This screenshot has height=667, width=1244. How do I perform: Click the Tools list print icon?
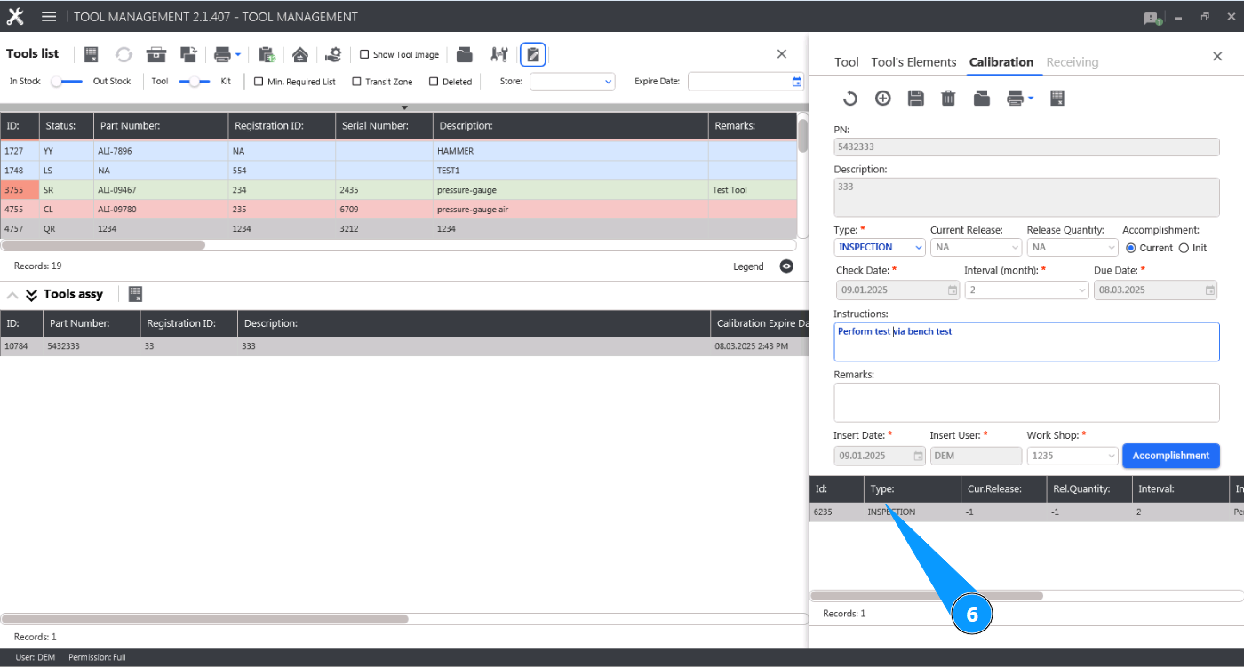tap(222, 55)
